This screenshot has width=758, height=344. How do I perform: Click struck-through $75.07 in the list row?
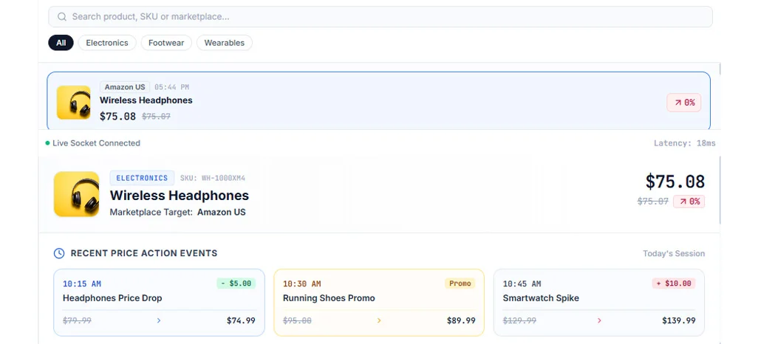pyautogui.click(x=156, y=117)
